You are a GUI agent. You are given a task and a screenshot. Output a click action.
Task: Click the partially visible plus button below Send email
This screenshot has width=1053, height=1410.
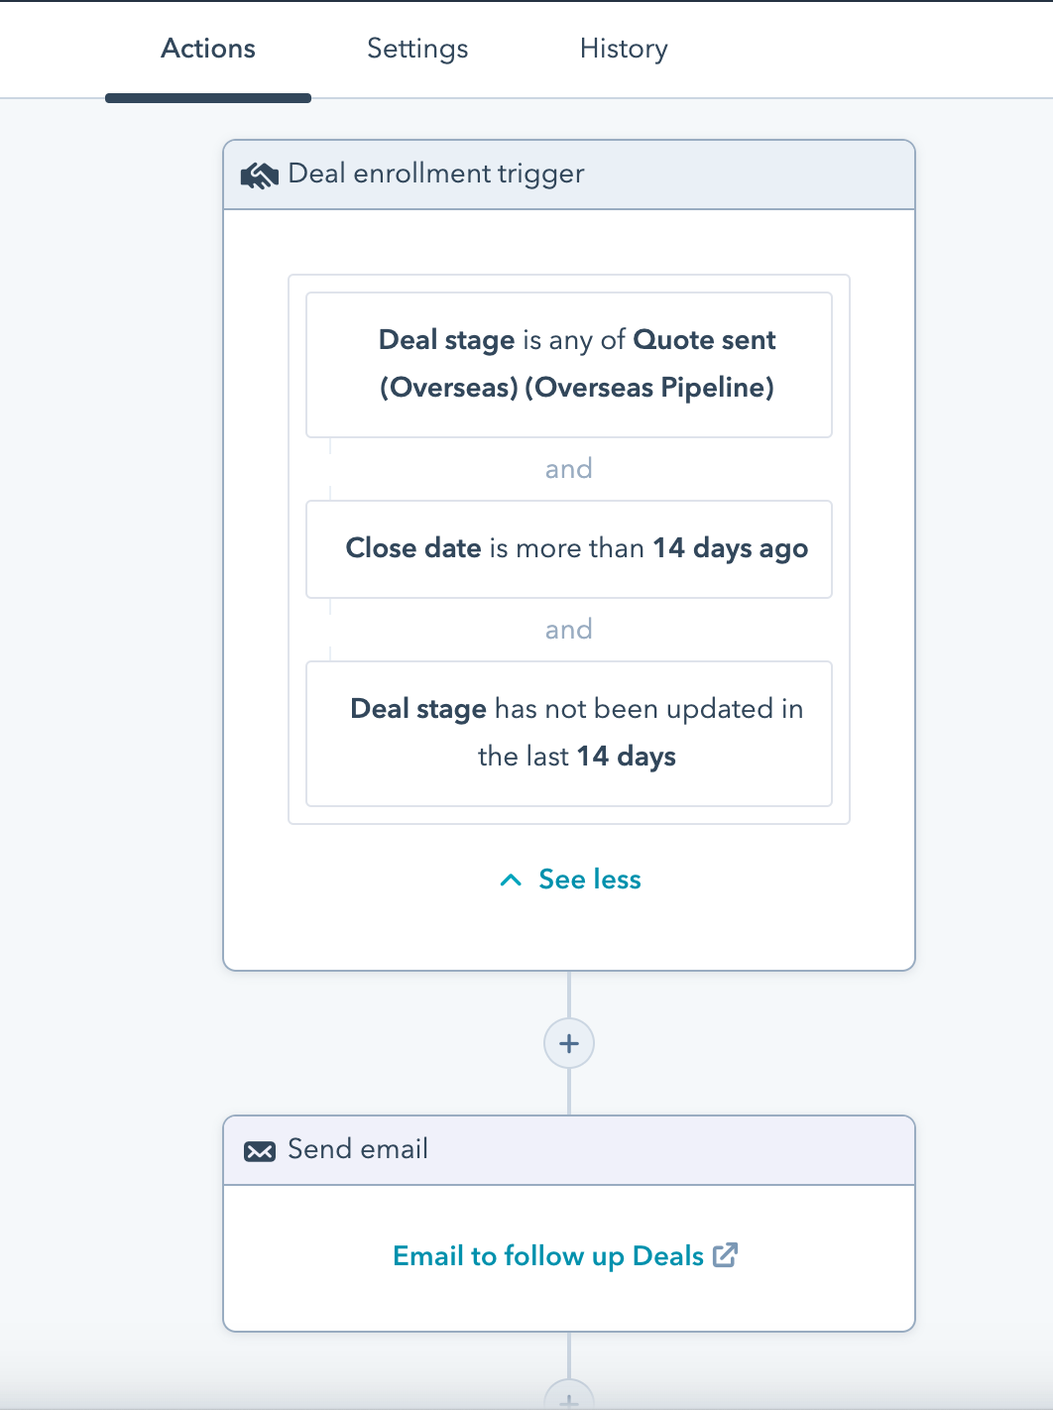(x=569, y=1394)
